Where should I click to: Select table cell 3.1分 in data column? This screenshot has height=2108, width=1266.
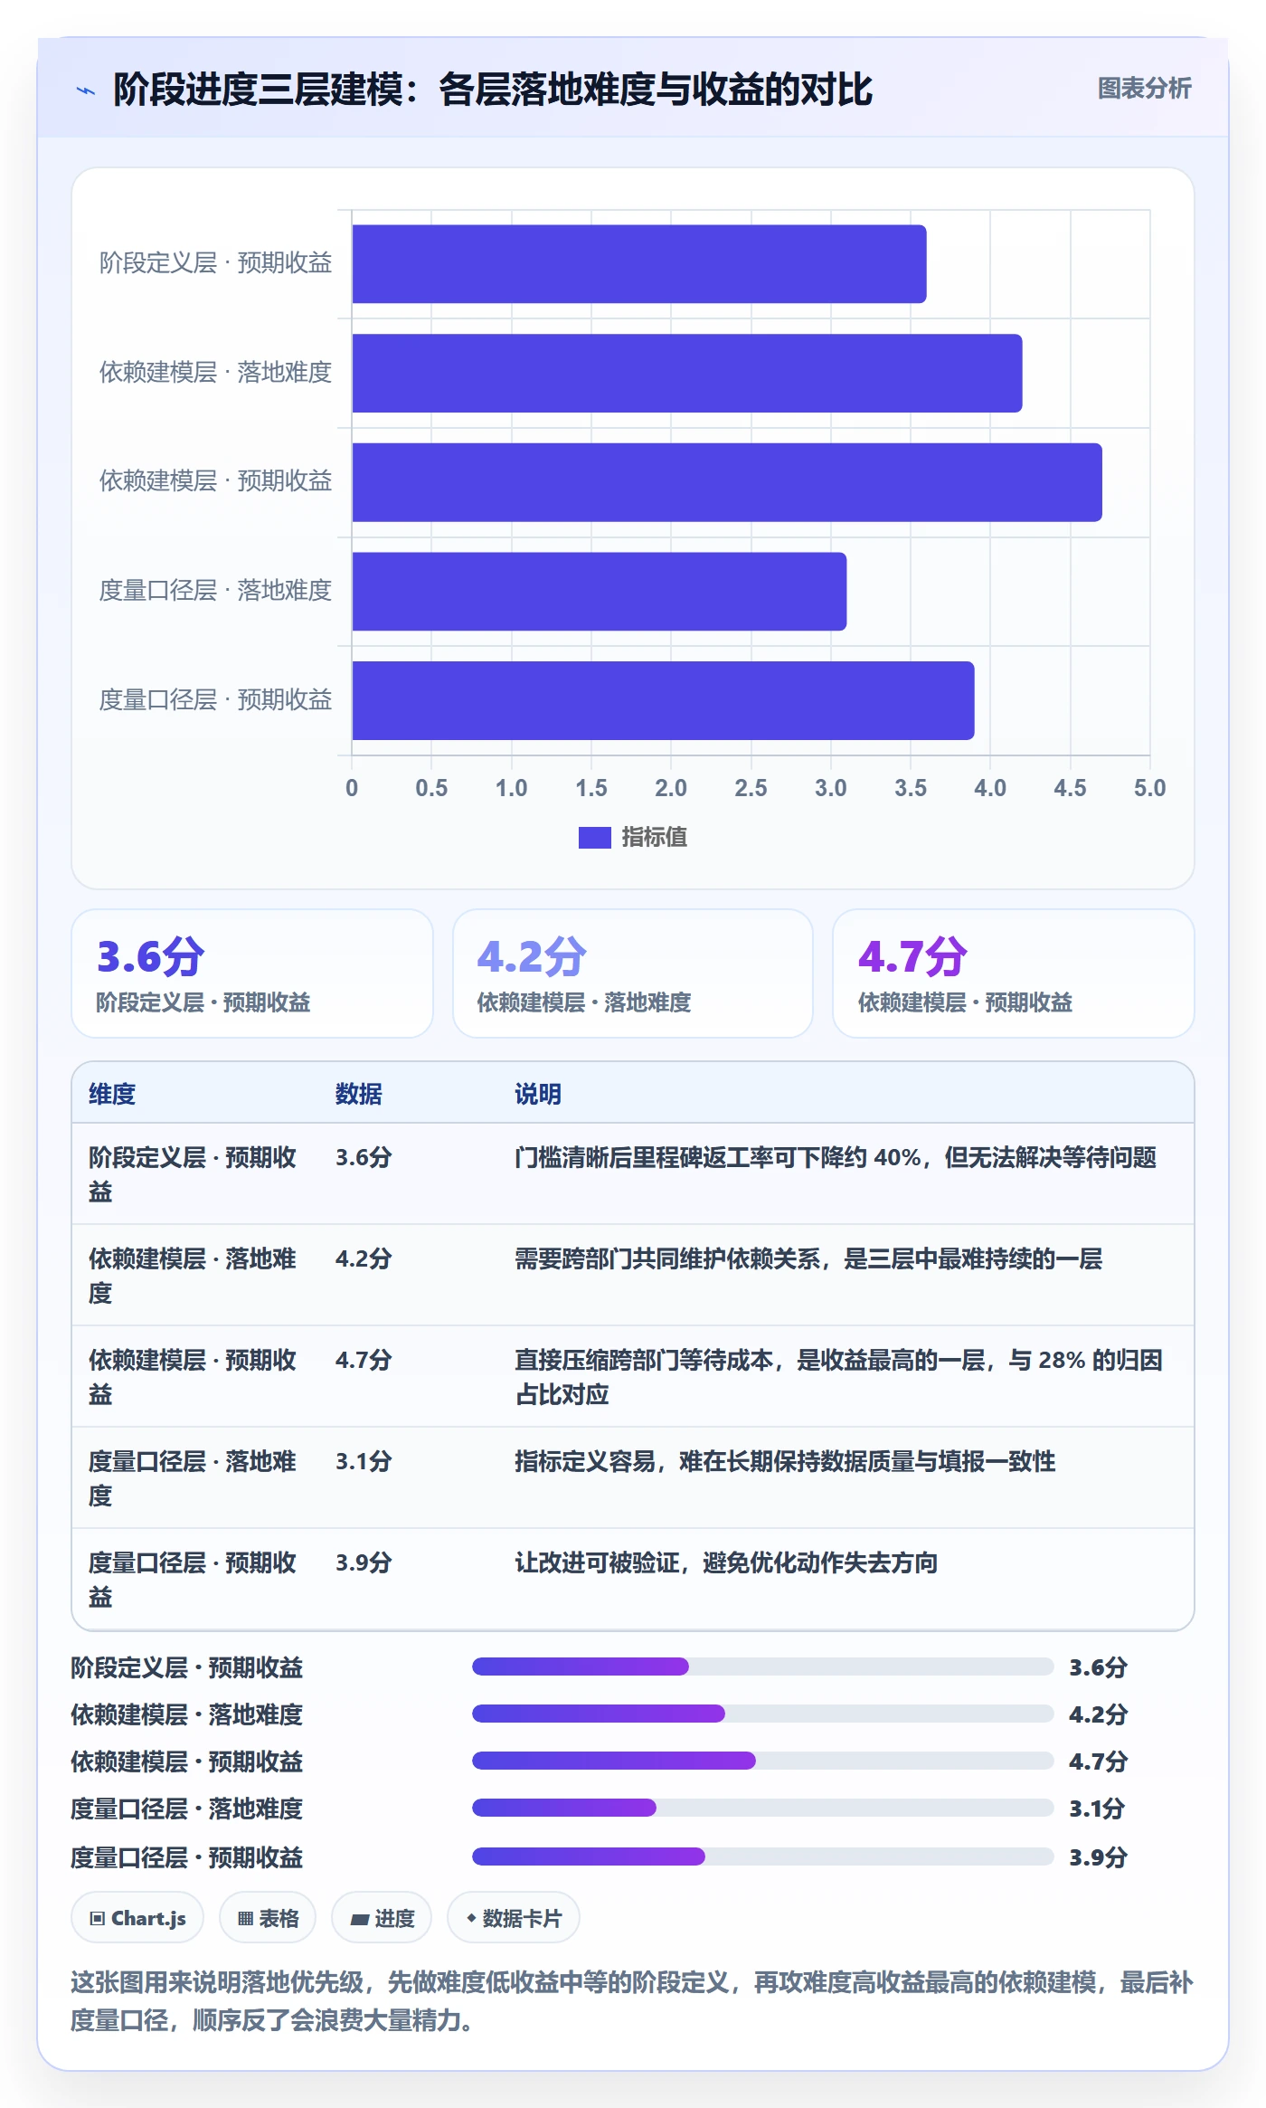click(x=364, y=1461)
